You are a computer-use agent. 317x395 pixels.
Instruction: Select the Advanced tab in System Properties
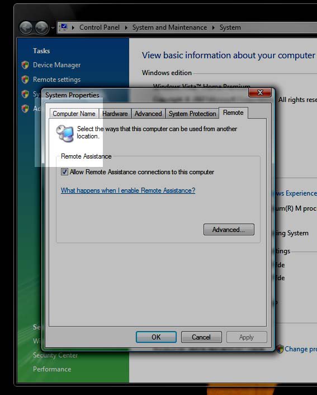[148, 114]
